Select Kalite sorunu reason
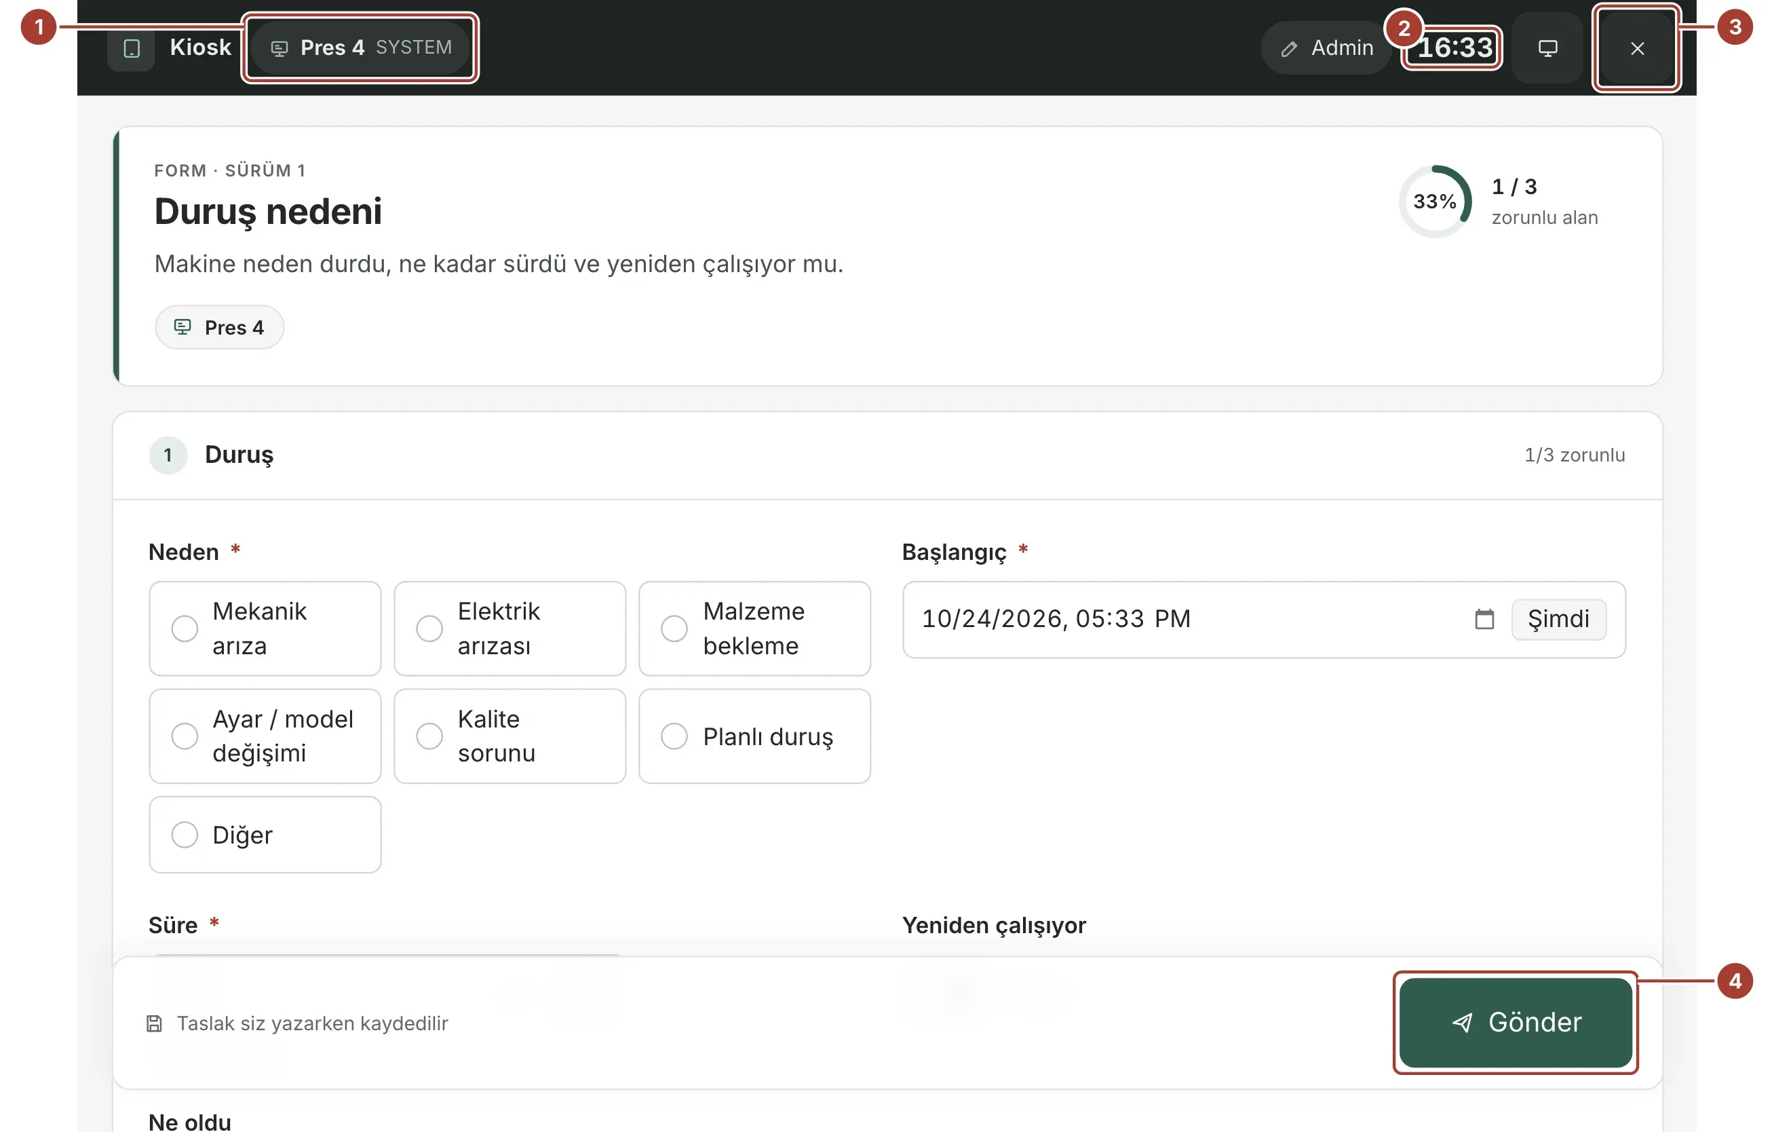 509,736
